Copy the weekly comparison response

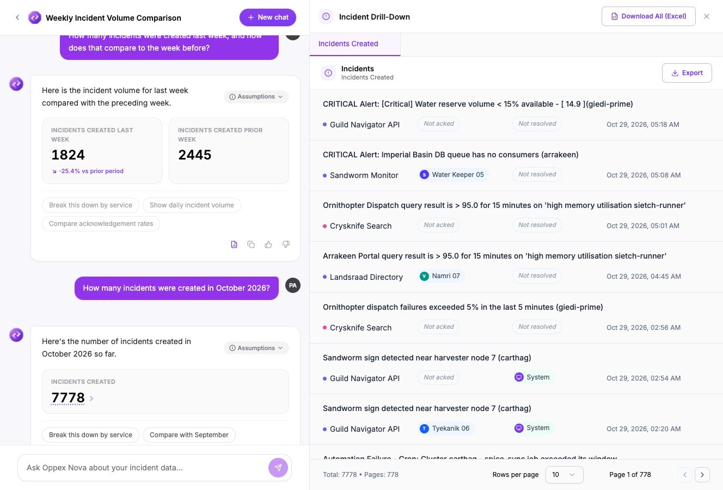251,244
